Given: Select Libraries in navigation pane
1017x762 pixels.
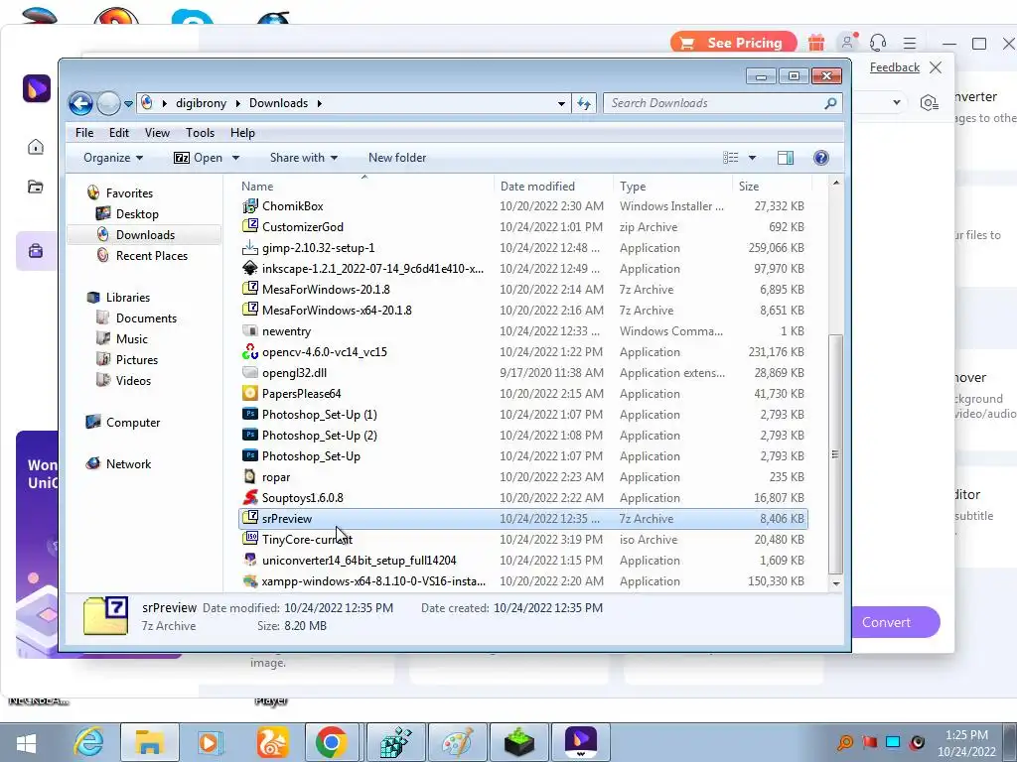Looking at the screenshot, I should 128,298.
